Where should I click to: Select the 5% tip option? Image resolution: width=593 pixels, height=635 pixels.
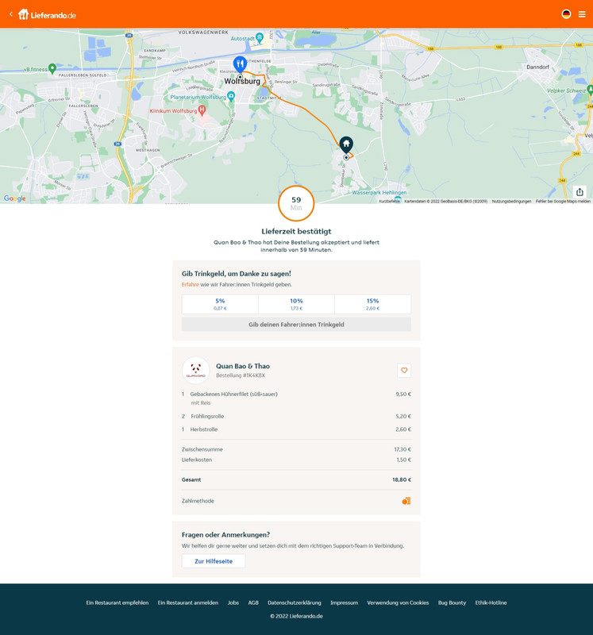tap(220, 304)
